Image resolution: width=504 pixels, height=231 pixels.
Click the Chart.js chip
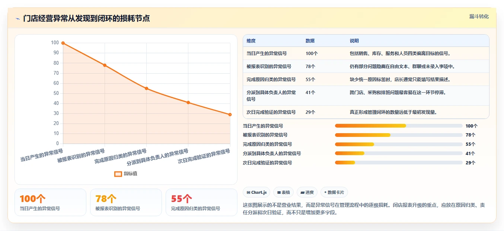coord(256,192)
